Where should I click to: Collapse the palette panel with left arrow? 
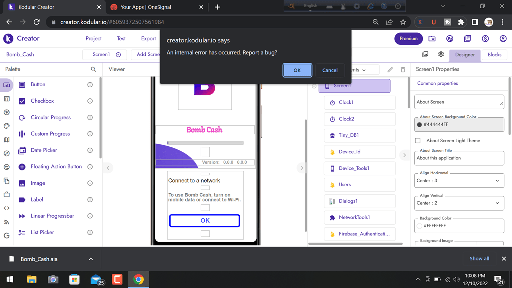[108, 168]
